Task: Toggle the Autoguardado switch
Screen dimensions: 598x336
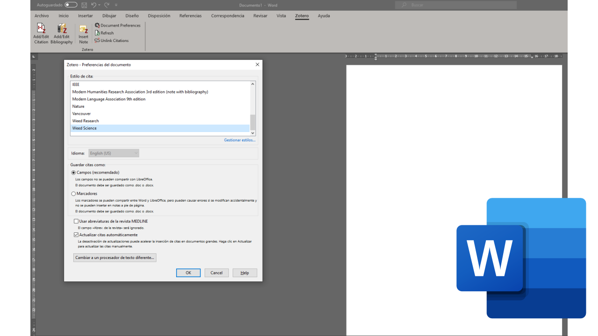Action: click(71, 5)
